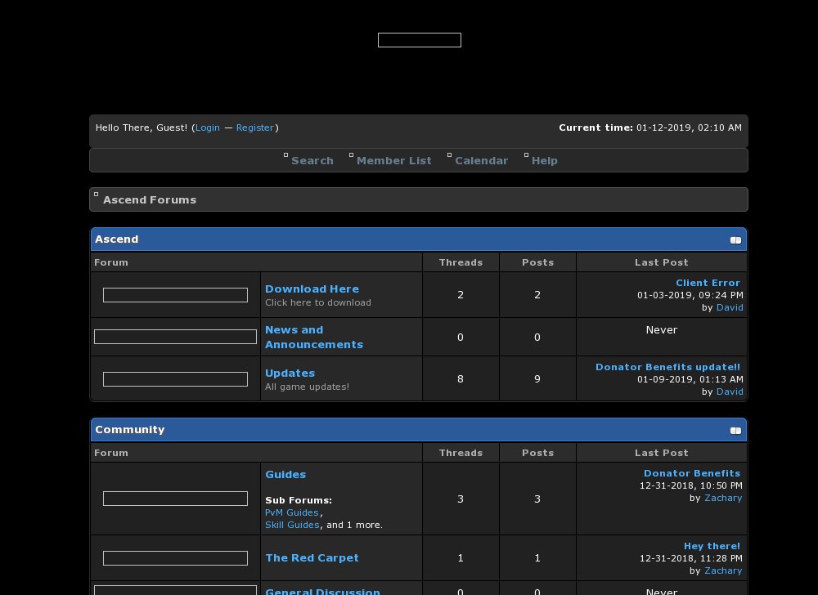Click the small icon left of Search
The width and height of the screenshot is (818, 595).
click(x=286, y=155)
